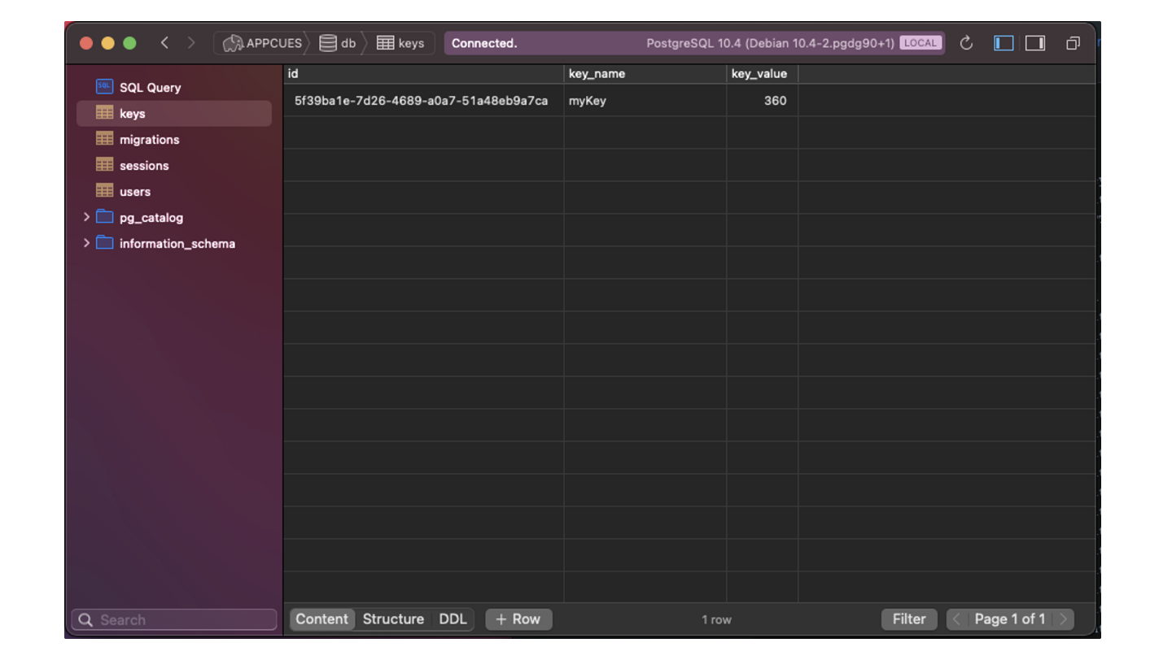
Task: Switch to the Structure tab
Action: click(x=393, y=619)
